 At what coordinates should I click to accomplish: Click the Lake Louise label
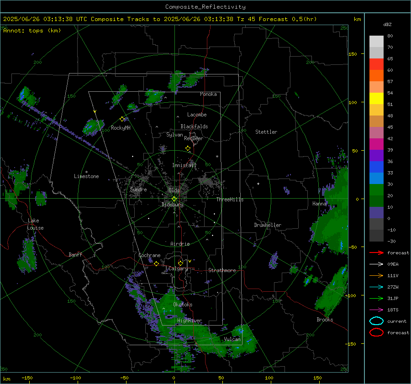click(35, 224)
